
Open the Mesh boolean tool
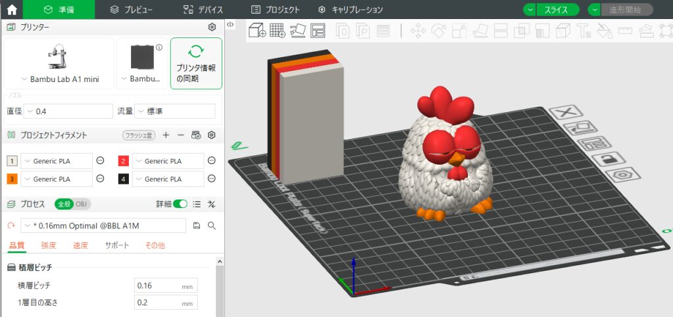522,31
